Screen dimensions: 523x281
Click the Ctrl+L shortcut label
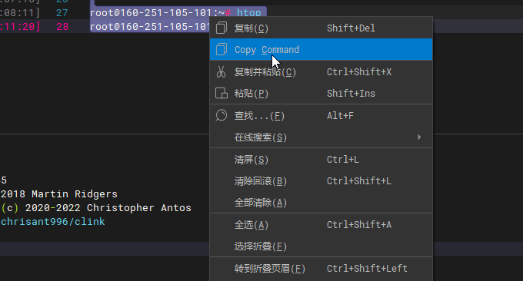pyautogui.click(x=343, y=160)
